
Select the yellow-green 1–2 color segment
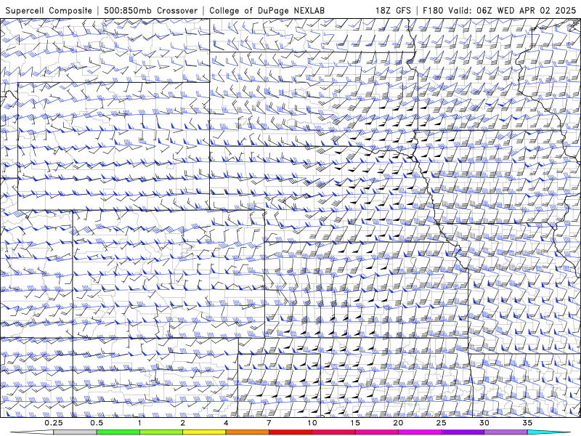click(x=161, y=432)
